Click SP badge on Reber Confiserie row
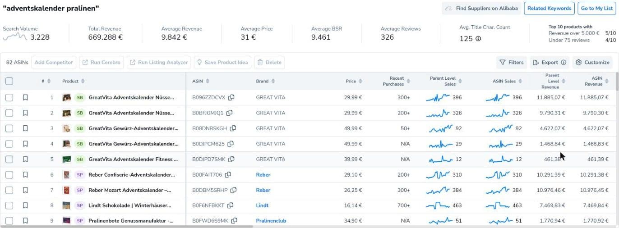The width and height of the screenshot is (619, 228). (x=80, y=175)
